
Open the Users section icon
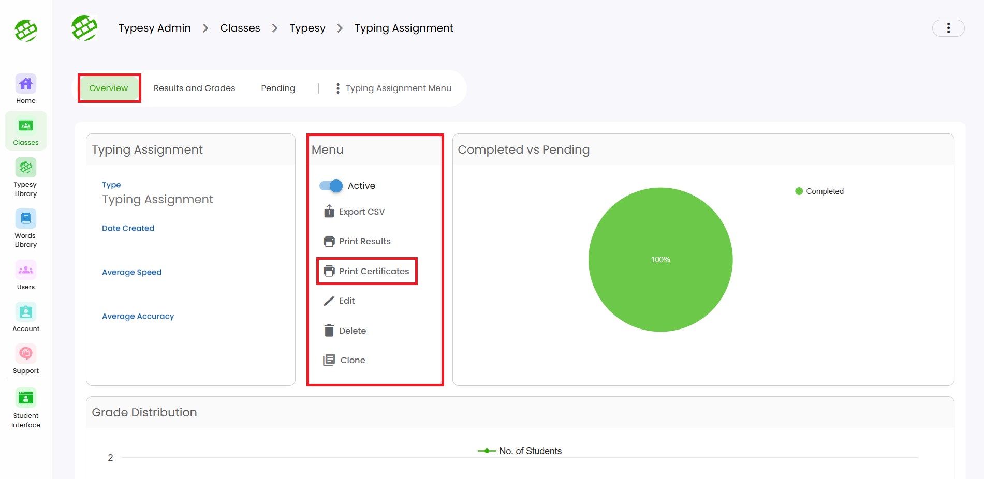25,270
